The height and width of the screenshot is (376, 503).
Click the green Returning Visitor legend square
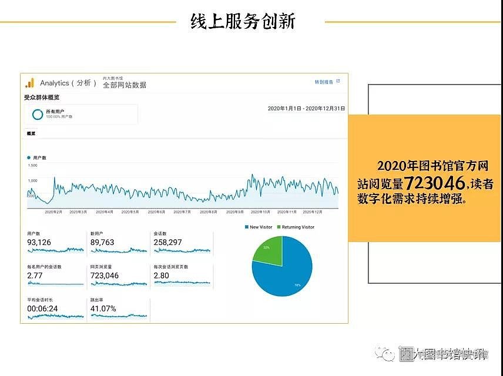click(x=279, y=227)
